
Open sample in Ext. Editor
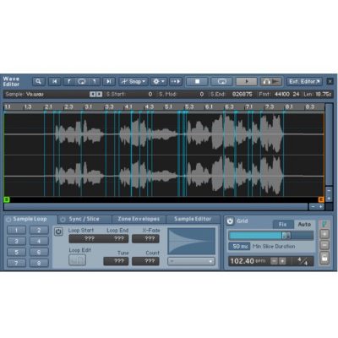pos(304,82)
